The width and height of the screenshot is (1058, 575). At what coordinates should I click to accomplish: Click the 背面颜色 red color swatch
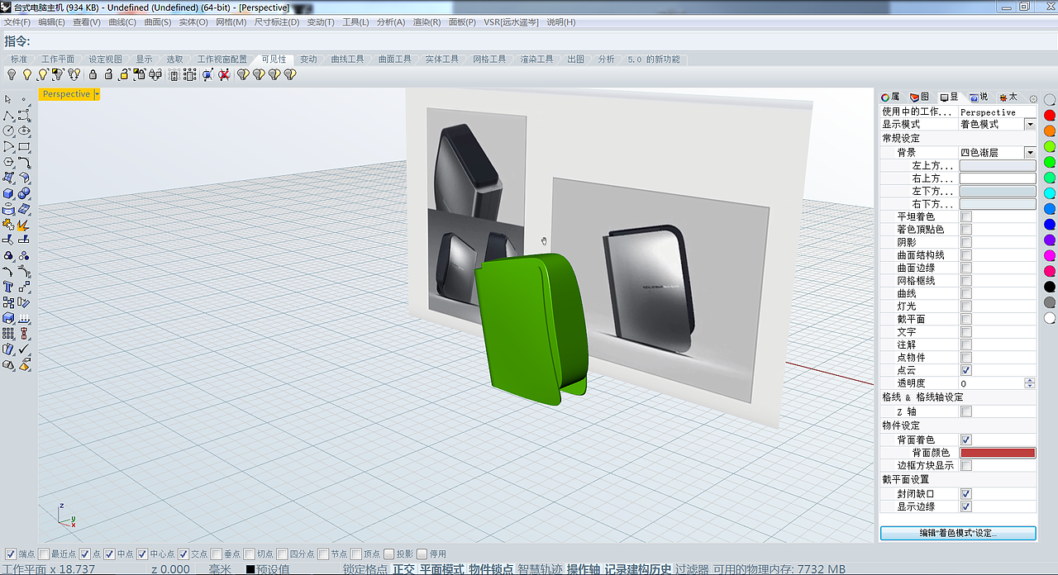coord(997,453)
